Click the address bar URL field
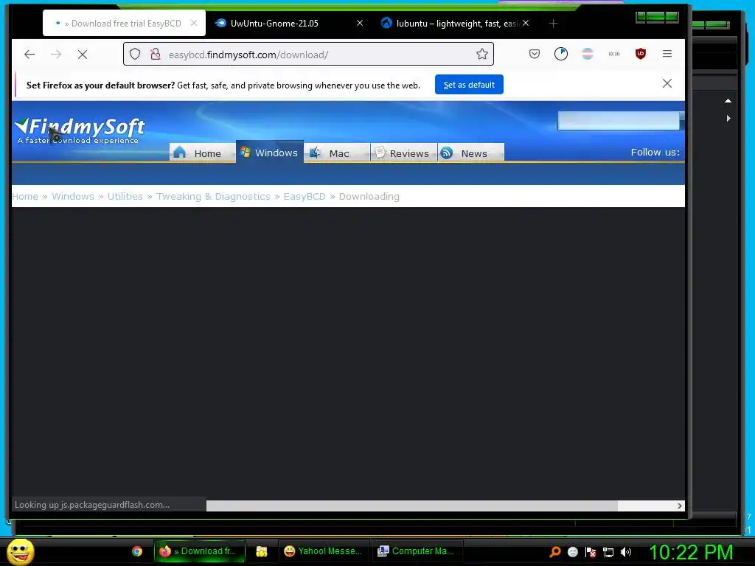755x566 pixels. click(x=308, y=55)
